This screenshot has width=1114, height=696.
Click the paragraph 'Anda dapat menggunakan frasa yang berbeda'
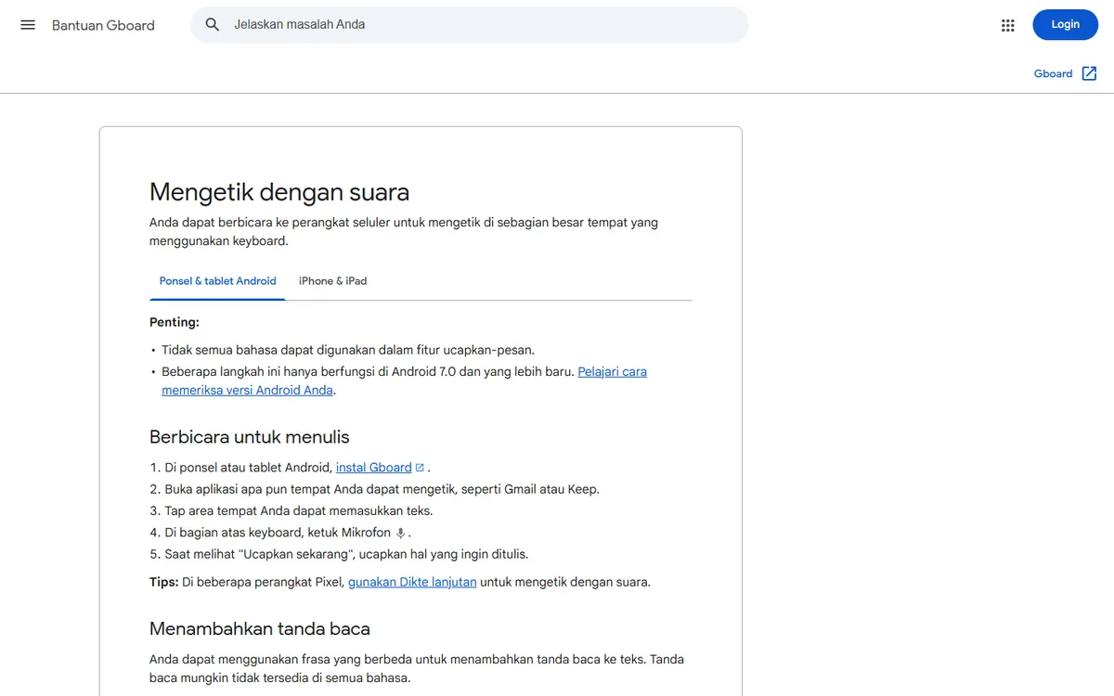(417, 669)
